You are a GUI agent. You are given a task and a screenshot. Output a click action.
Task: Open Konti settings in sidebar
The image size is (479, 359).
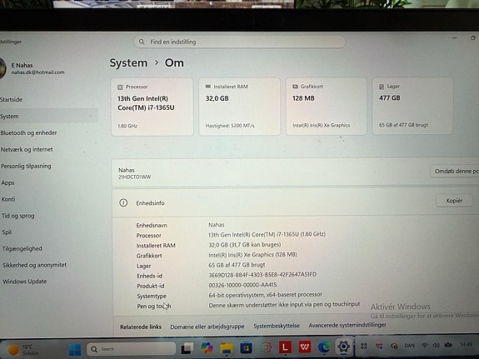coord(8,199)
